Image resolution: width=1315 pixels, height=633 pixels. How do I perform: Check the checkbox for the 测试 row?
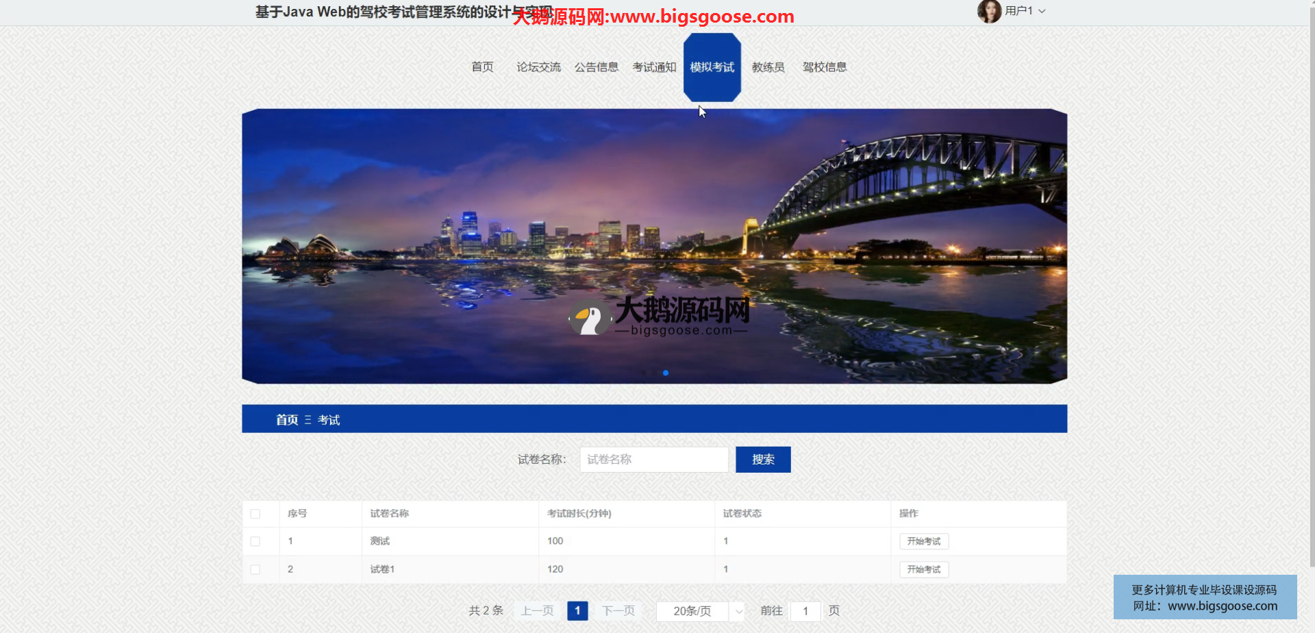click(255, 541)
